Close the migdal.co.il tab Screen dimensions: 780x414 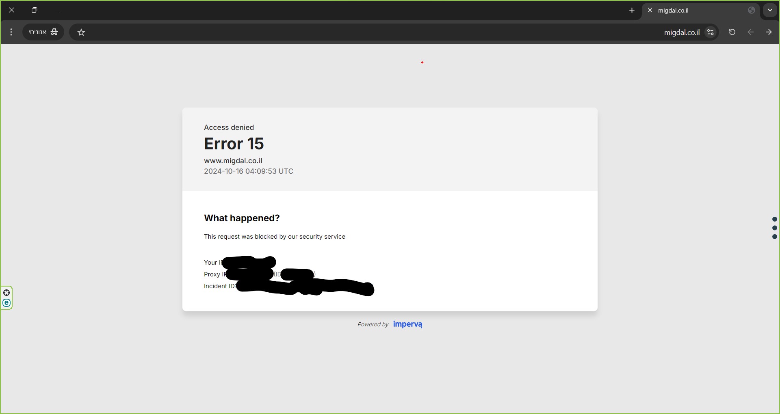tap(650, 11)
